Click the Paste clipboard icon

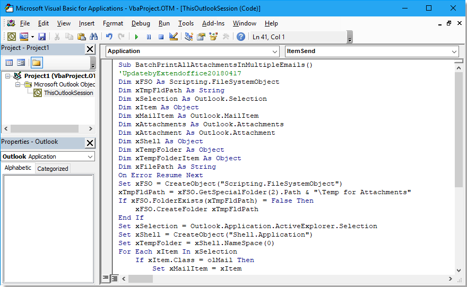click(81, 37)
